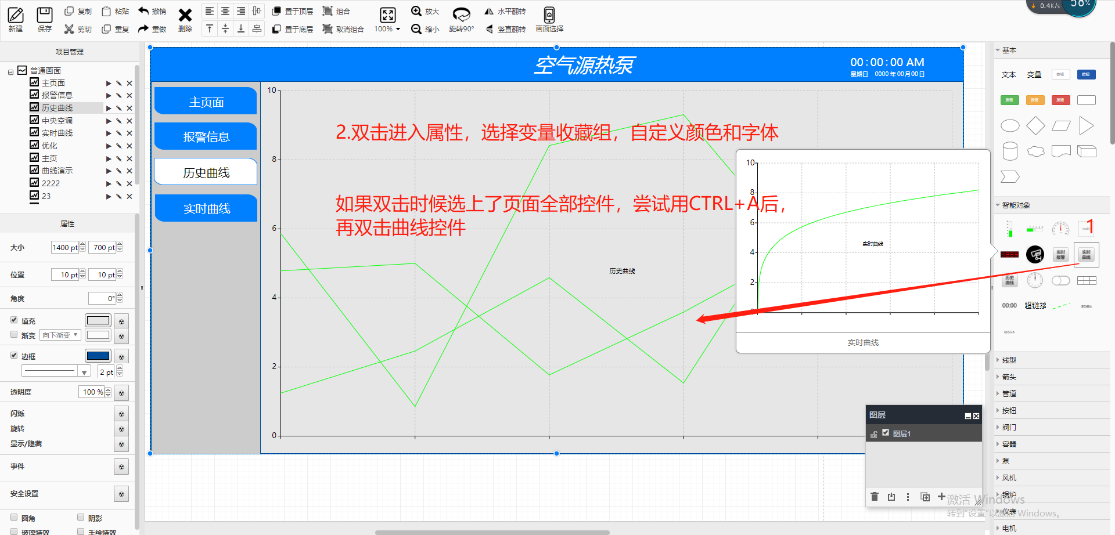The image size is (1115, 535).
Task: Click the fill color swatch
Action: coord(98,320)
